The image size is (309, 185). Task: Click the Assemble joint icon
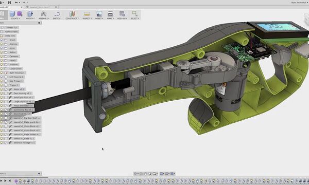[44, 14]
